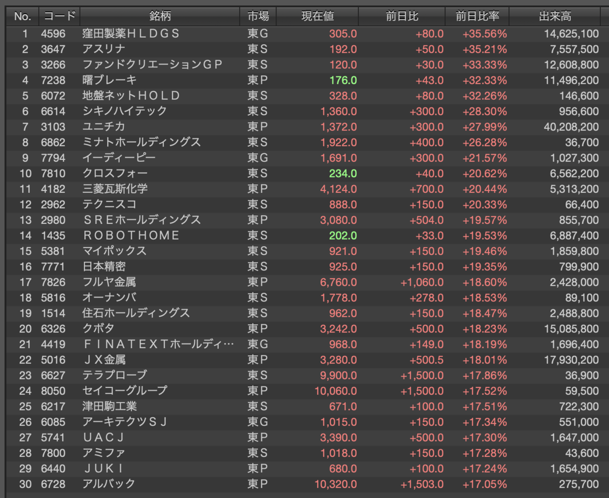Screen dimensions: 609x498
Task: Sort by the 市場 column header
Action: (x=258, y=16)
